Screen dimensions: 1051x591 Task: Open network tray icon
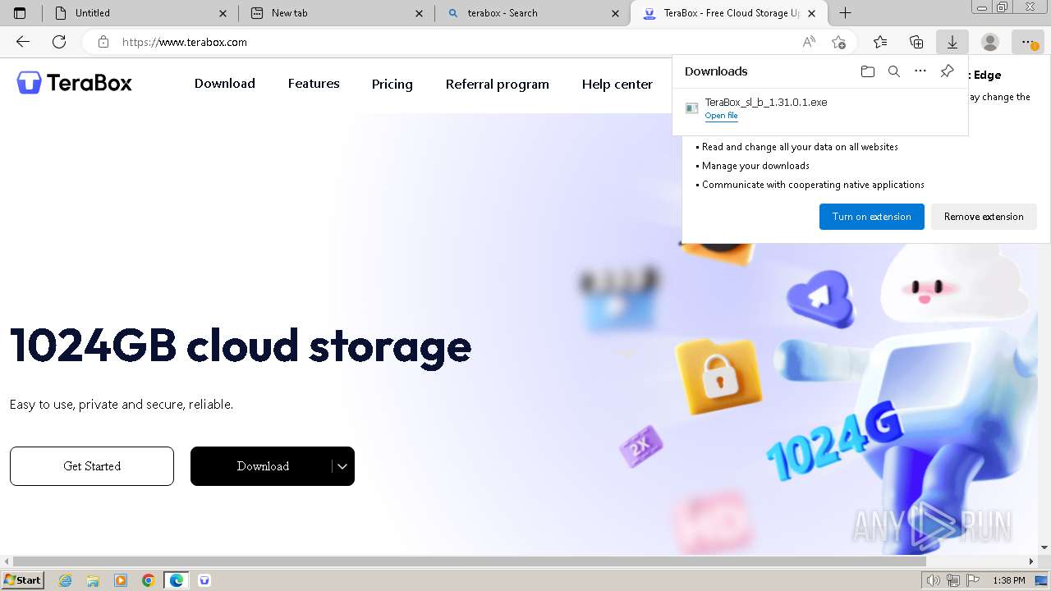pos(952,580)
